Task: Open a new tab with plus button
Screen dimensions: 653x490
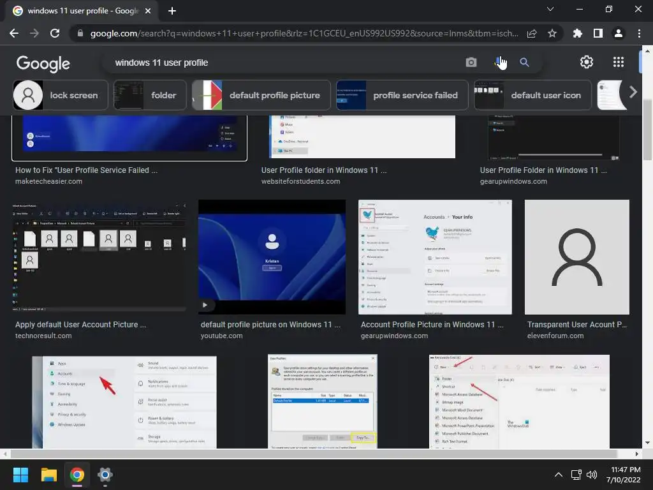Action: click(x=172, y=11)
